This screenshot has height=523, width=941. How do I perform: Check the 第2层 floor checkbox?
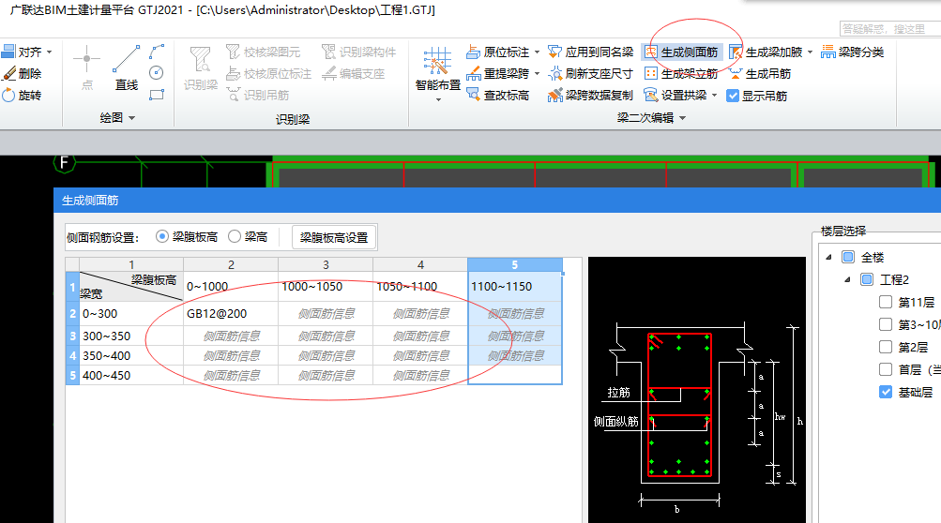(886, 348)
